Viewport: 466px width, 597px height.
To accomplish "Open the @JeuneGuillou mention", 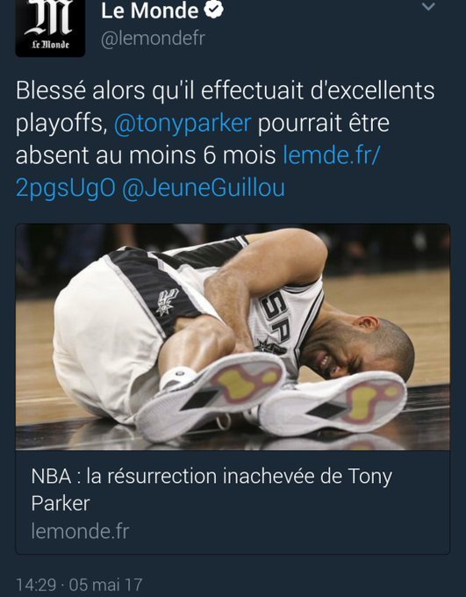I will pos(204,188).
